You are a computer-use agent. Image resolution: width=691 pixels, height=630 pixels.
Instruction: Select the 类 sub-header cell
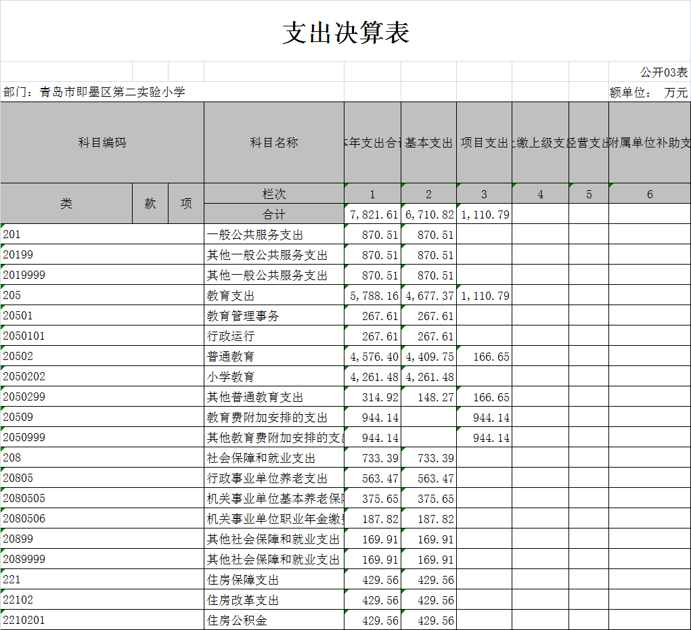point(66,204)
